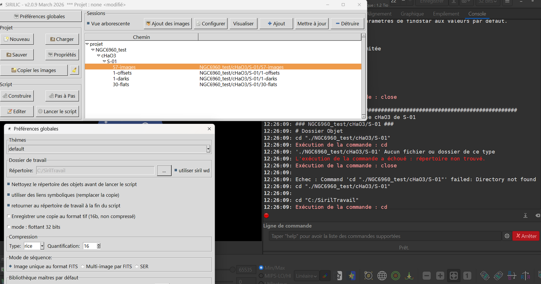Image resolution: width=541 pixels, height=284 pixels.
Task: Zoom out with the minus icon
Action: click(x=427, y=276)
